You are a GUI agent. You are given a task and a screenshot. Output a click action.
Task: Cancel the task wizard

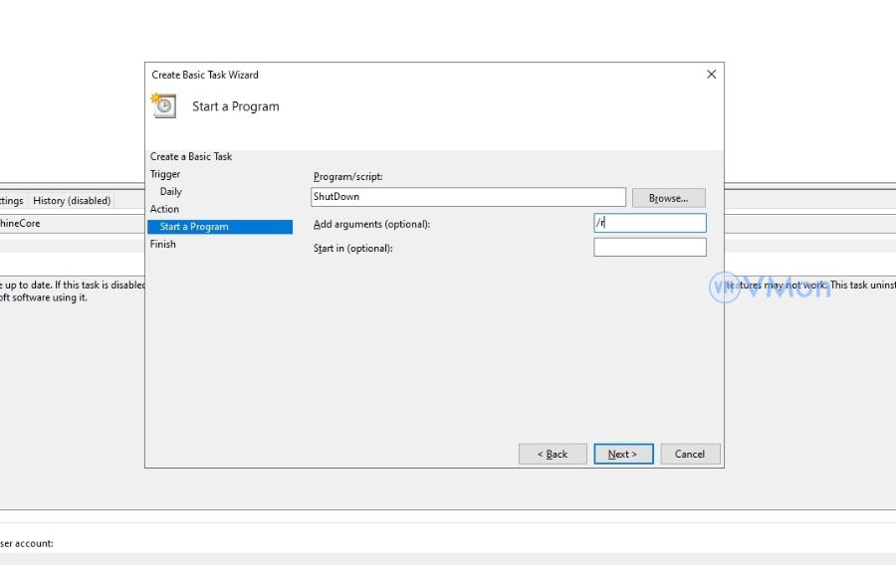(690, 454)
